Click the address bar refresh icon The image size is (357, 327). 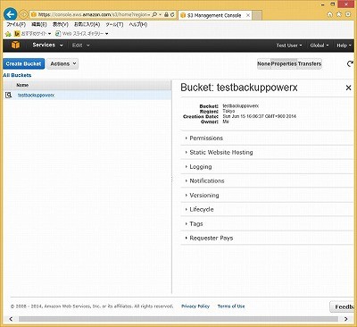[172, 14]
